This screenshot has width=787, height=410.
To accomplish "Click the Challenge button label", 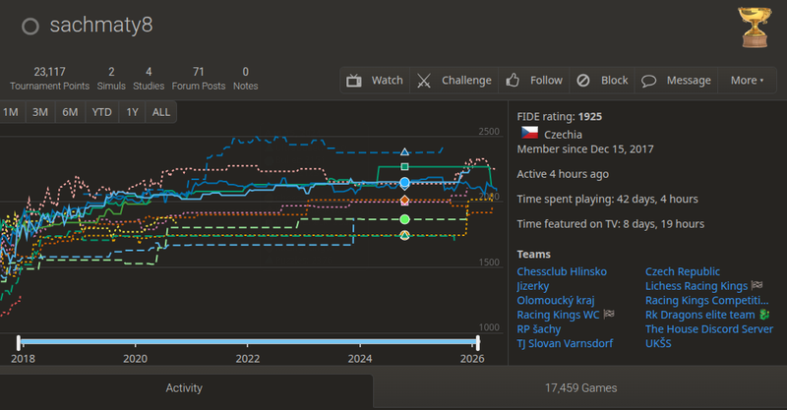I will point(466,81).
